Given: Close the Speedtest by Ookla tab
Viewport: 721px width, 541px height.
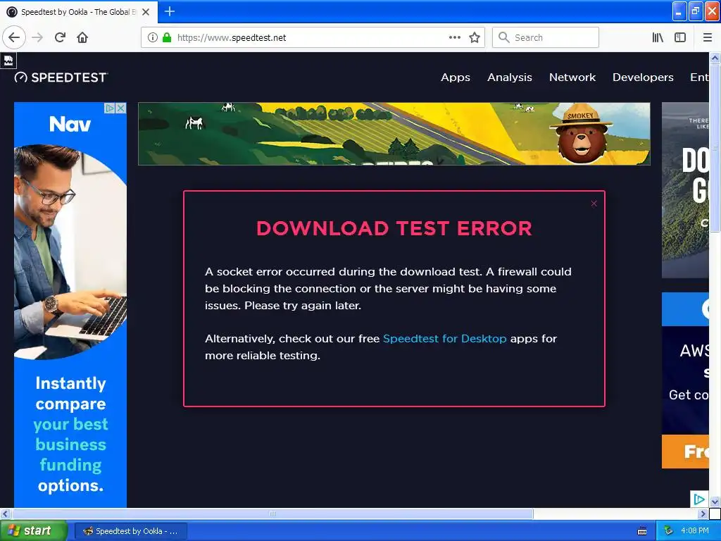Looking at the screenshot, I should [x=146, y=12].
